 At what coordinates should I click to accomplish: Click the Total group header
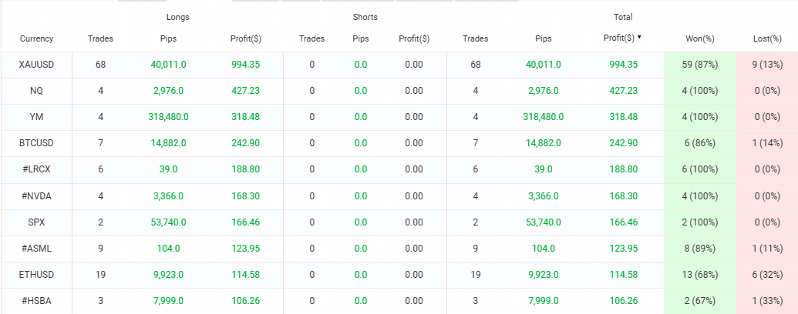[x=622, y=17]
